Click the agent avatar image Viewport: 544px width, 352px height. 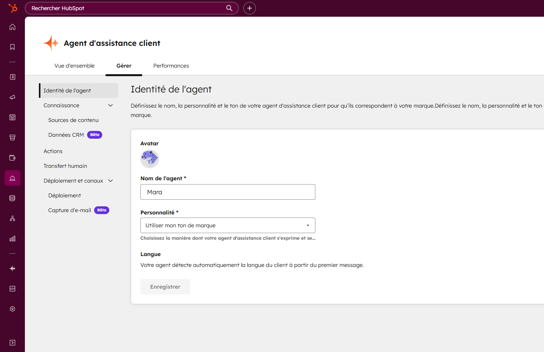150,159
